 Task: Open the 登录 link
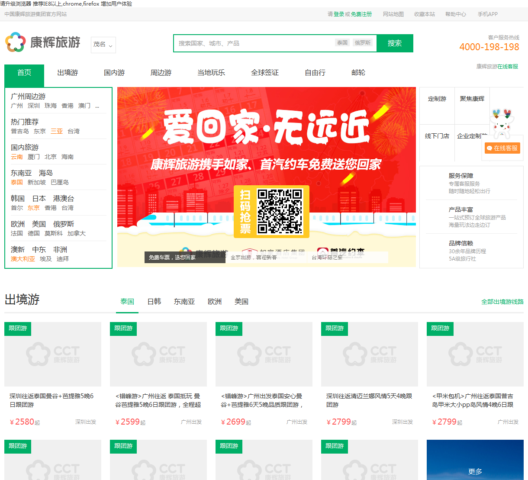[x=339, y=14]
